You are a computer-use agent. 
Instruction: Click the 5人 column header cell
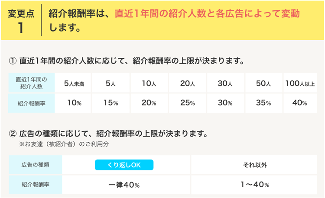pyautogui.click(x=110, y=83)
